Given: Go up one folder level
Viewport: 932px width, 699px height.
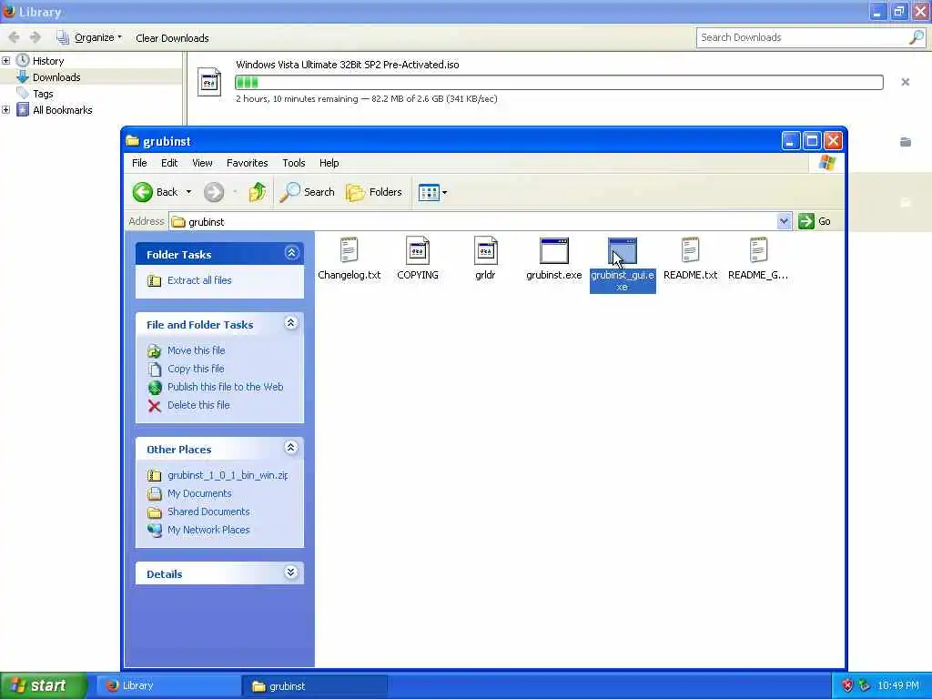Looking at the screenshot, I should point(258,192).
